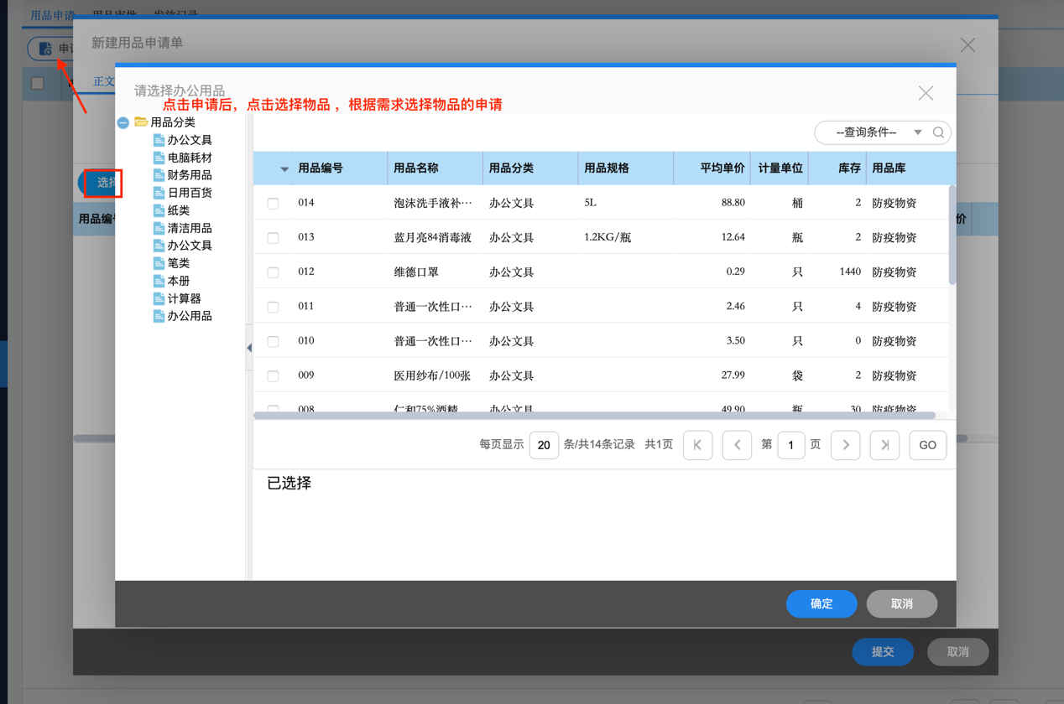The width and height of the screenshot is (1064, 704).
Task: Jump to last page icon
Action: coord(884,445)
